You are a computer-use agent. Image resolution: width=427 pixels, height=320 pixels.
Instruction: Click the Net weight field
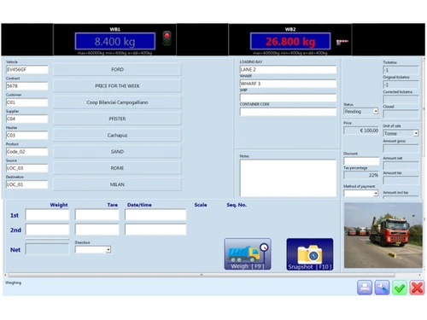pyautogui.click(x=47, y=249)
